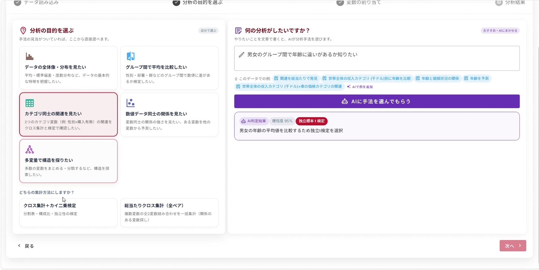Open the 分析結果 step label
The width and height of the screenshot is (539, 270).
click(x=515, y=3)
